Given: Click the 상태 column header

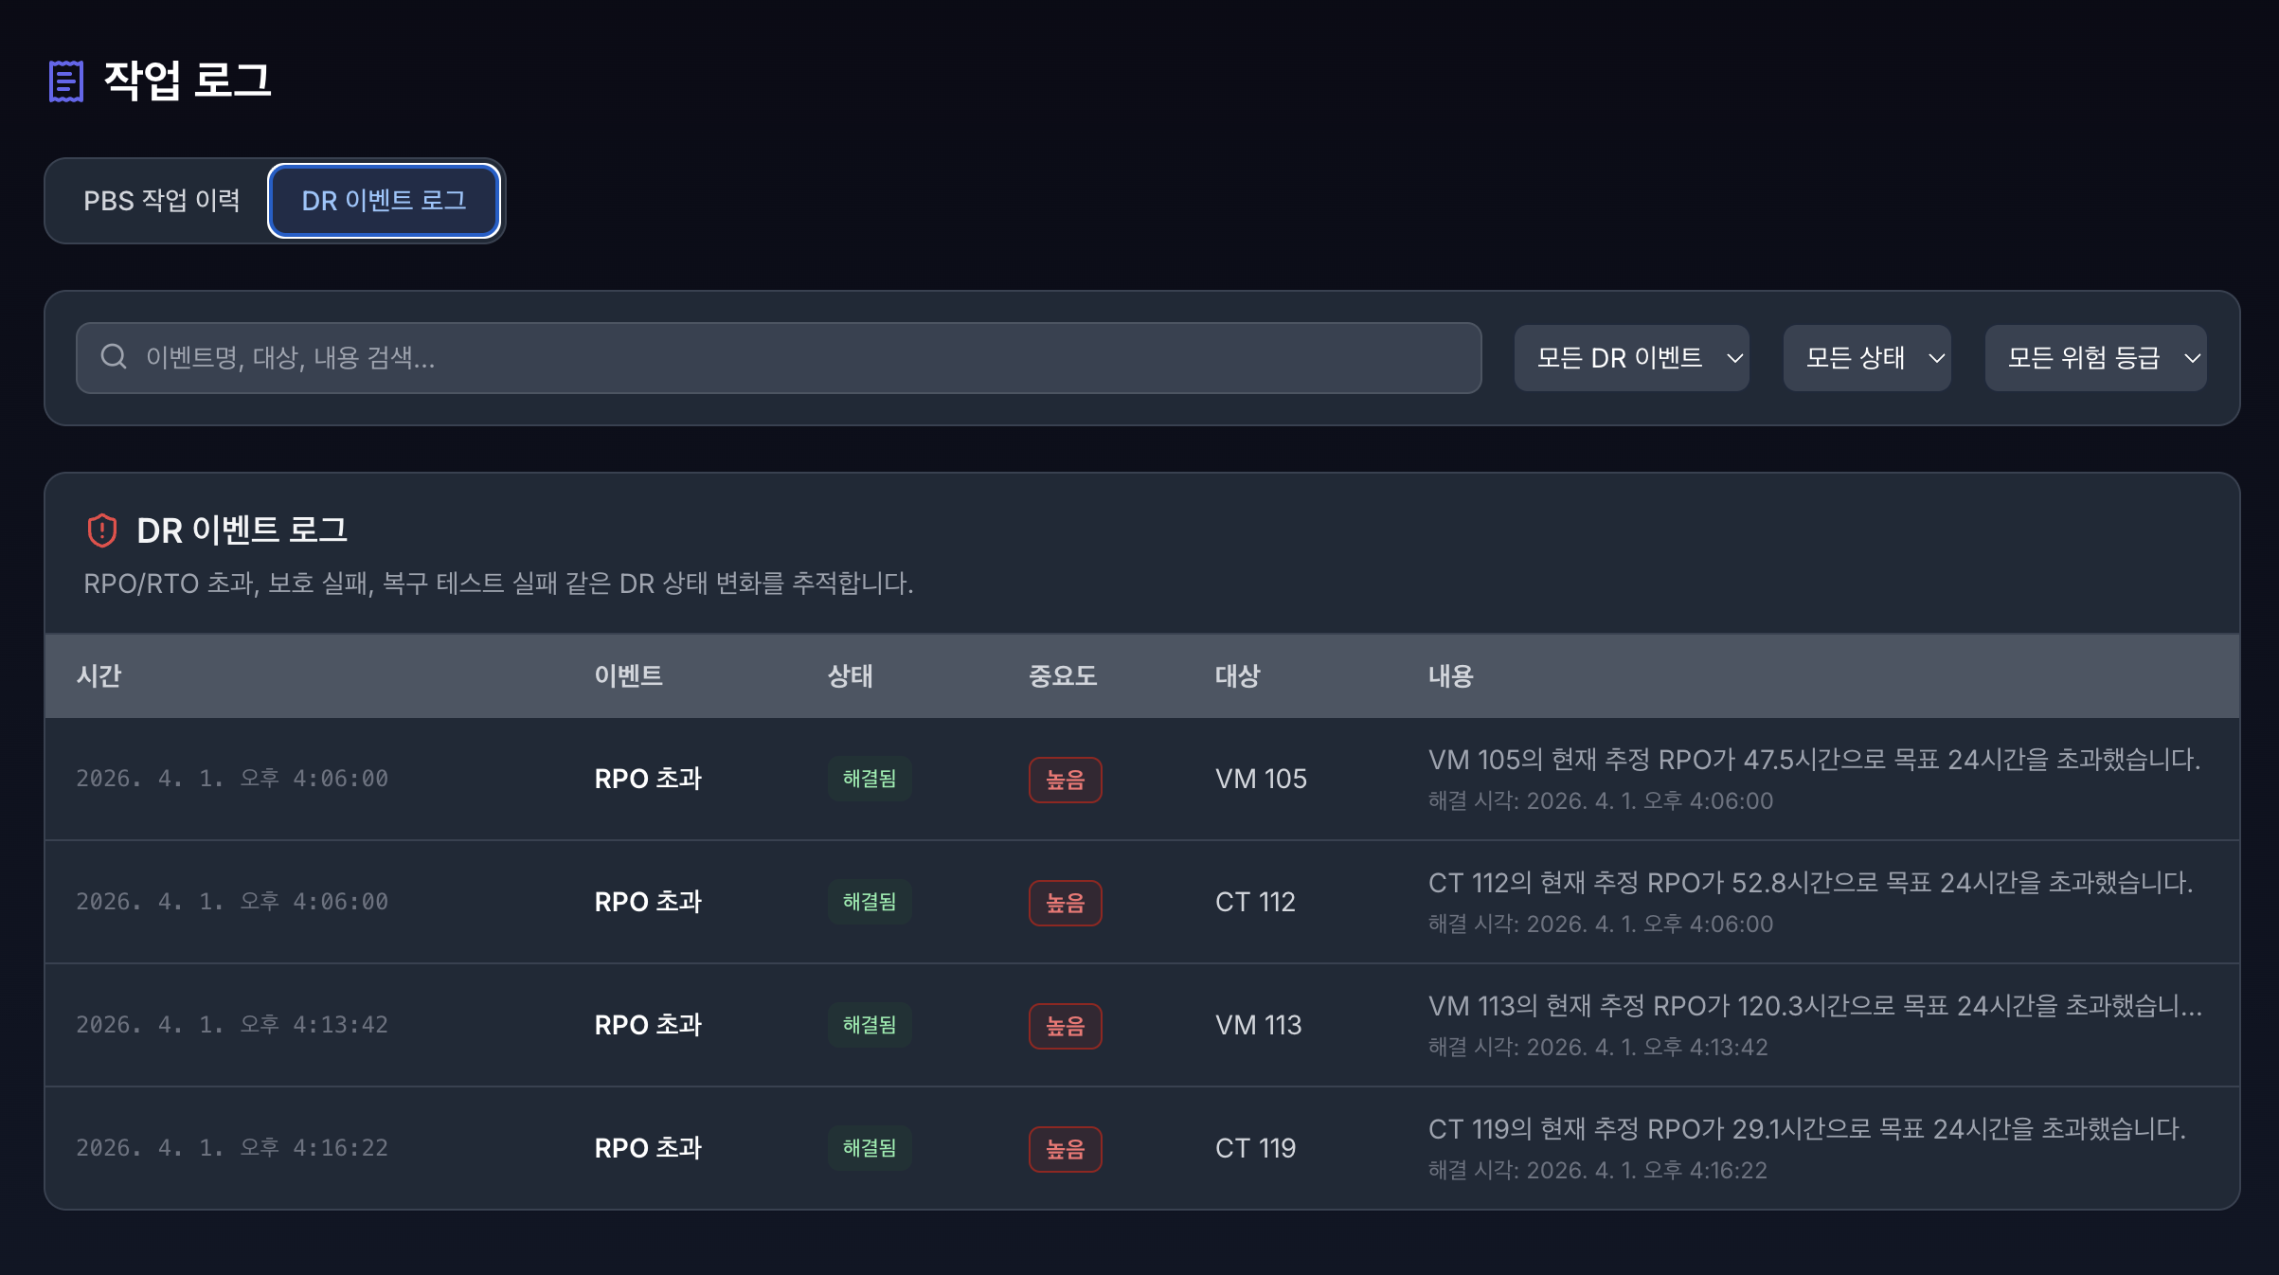Looking at the screenshot, I should point(850,675).
